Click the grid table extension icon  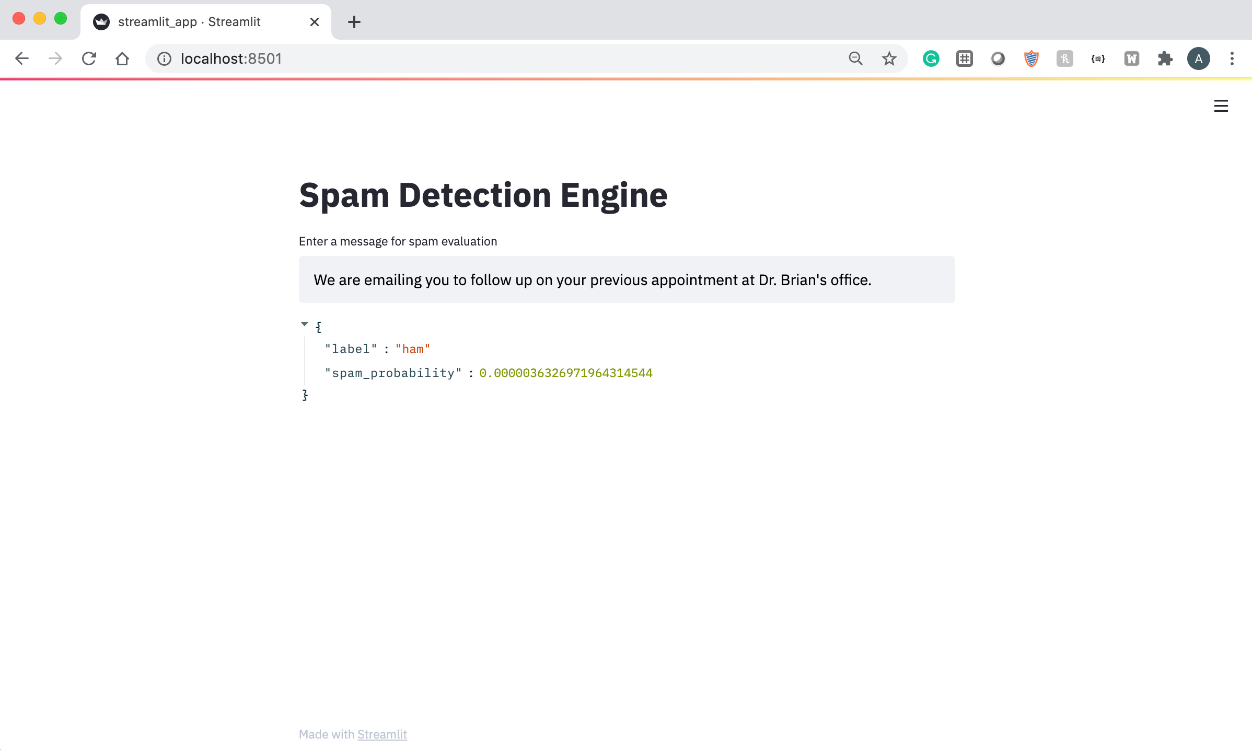point(964,58)
